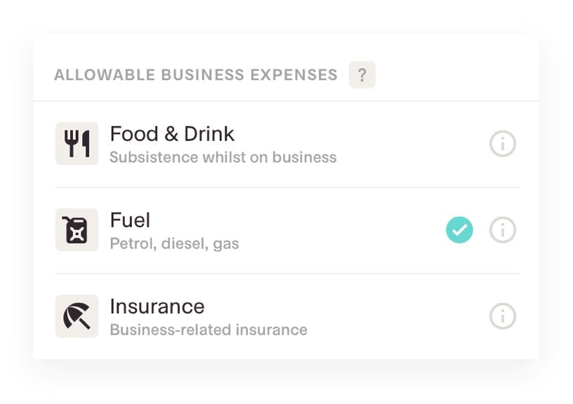Select the Fuel jerry can icon
The width and height of the screenshot is (573, 404).
[x=77, y=229]
